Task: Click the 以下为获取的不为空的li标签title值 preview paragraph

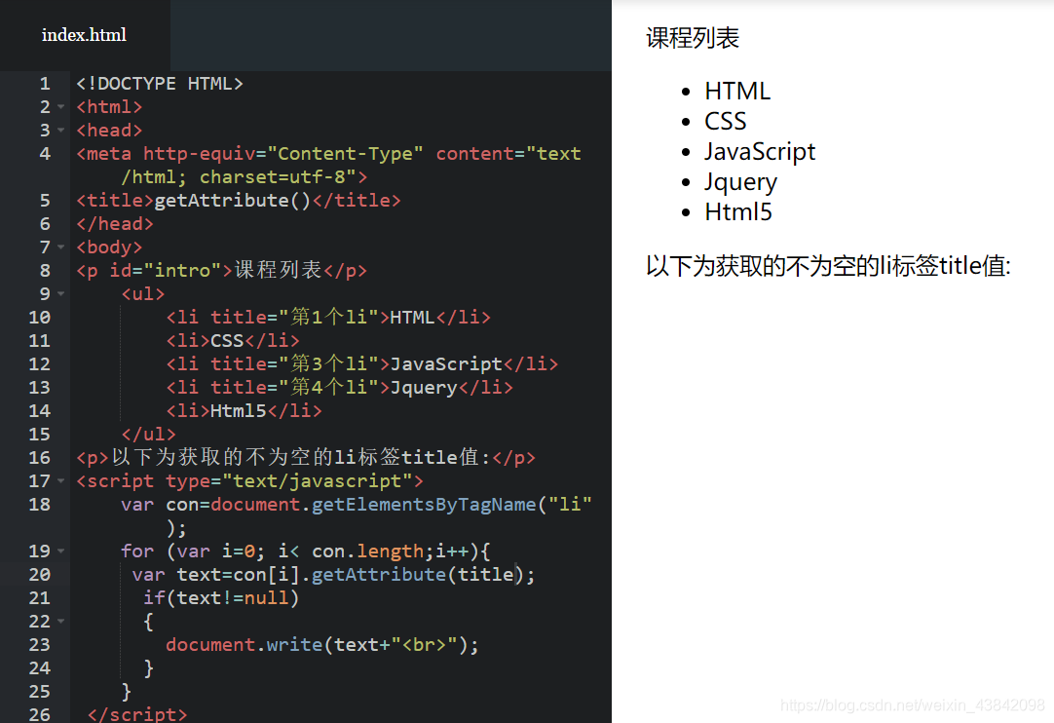Action: pyautogui.click(x=828, y=266)
